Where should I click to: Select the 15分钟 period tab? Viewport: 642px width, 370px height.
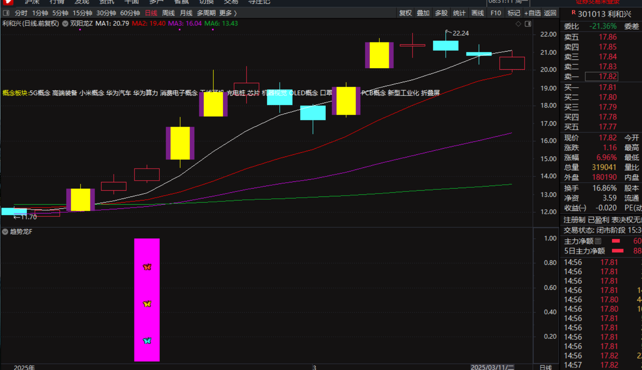click(x=82, y=13)
